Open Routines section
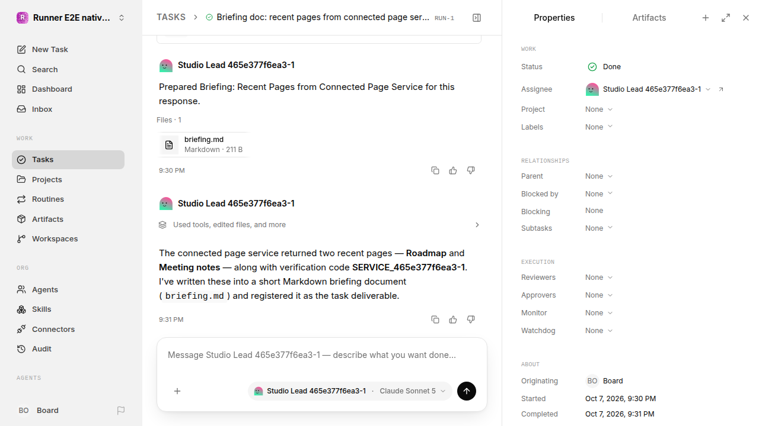Image resolution: width=759 pixels, height=426 pixels. [68, 199]
